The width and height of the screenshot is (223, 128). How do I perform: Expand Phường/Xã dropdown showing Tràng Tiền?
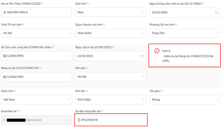[185, 33]
